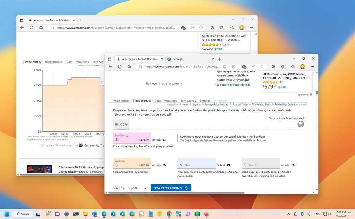
Task: Select the Track product tab in front window
Action: (142, 101)
